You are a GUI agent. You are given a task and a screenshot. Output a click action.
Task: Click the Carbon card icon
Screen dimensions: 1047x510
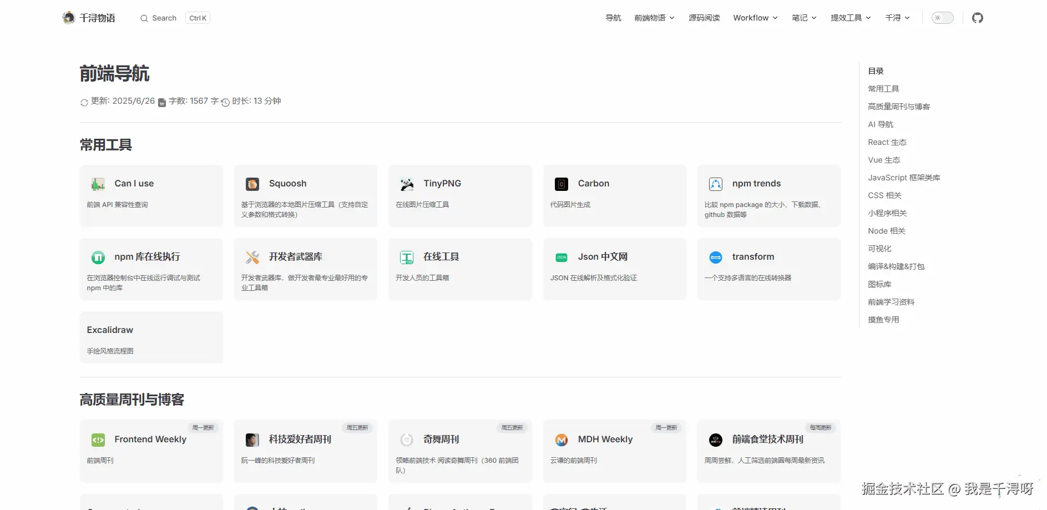tap(562, 184)
